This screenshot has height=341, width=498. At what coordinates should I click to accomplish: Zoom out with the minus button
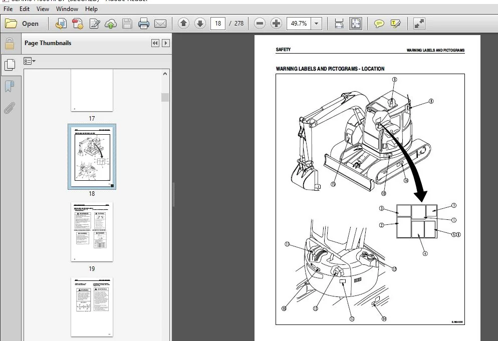click(260, 24)
